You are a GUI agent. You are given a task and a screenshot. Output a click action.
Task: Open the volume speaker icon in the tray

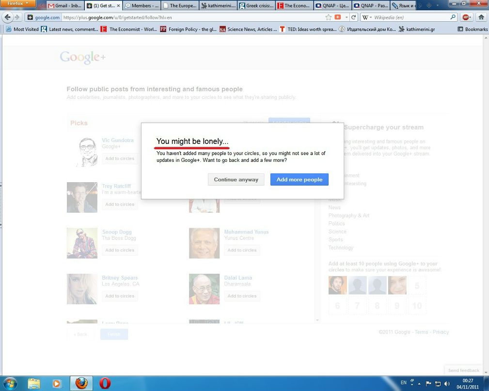447,384
